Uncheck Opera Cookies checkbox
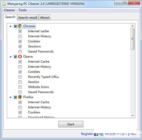This screenshot has width=142, height=140. click(20, 72)
